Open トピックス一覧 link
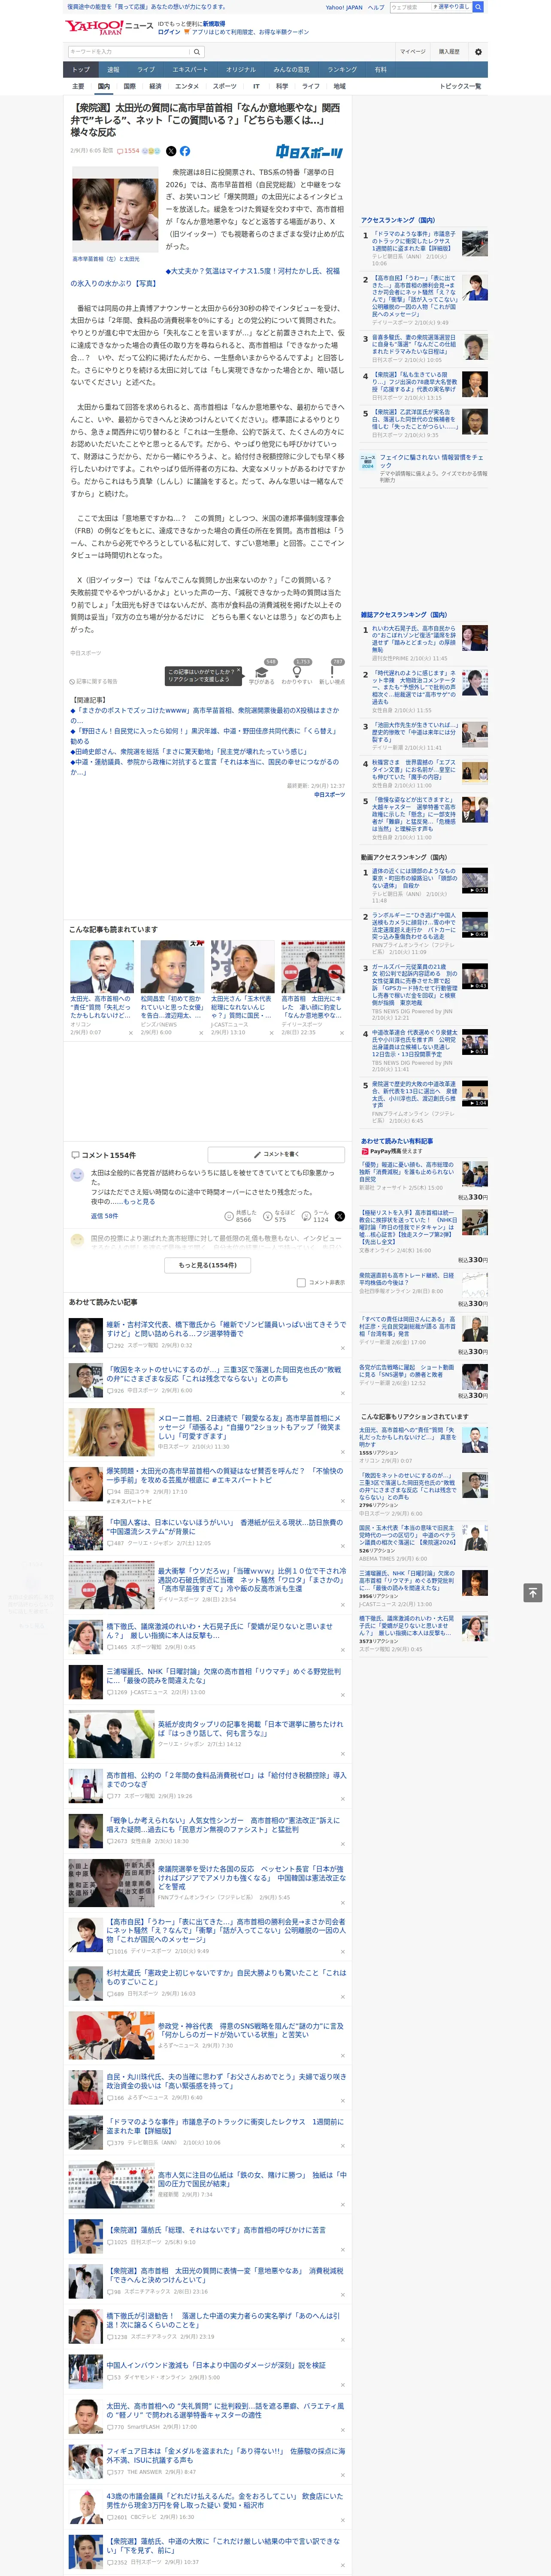Screen dimensions: 551x2576 coord(460,86)
